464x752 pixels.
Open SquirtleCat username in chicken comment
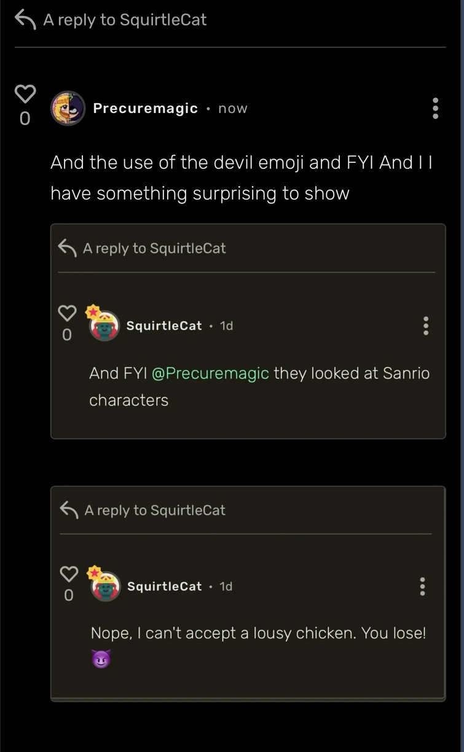click(x=165, y=586)
